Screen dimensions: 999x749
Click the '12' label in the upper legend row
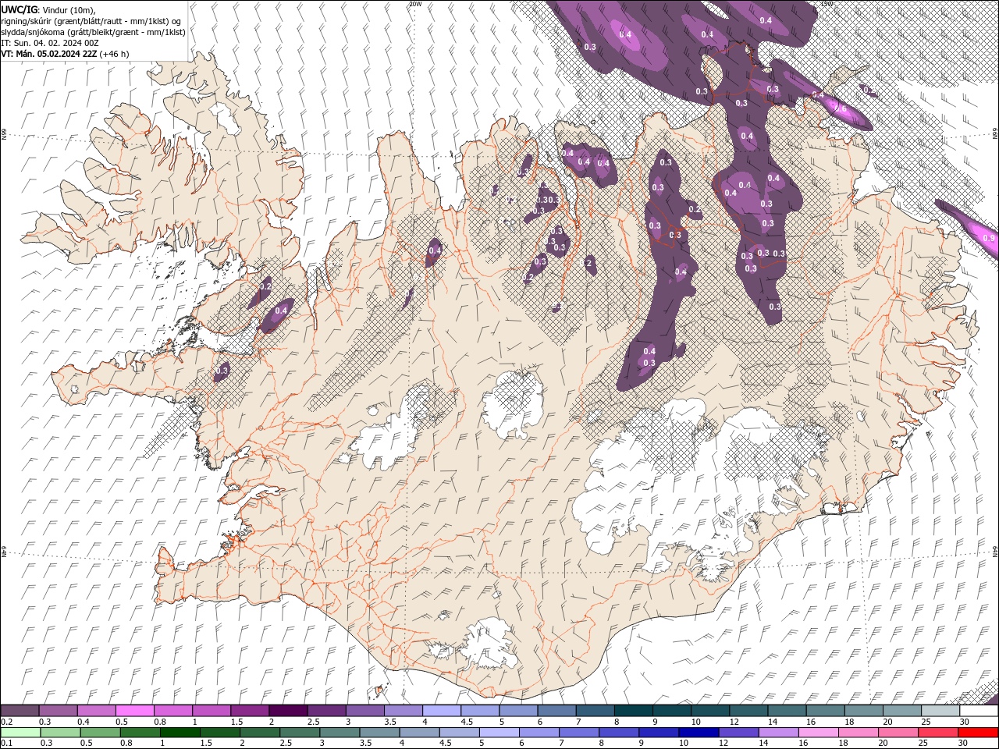click(x=734, y=722)
